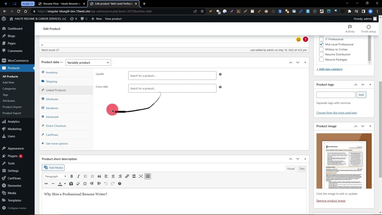Click the Cross-sells help tooltip icon
The image size is (382, 215).
click(x=220, y=87)
